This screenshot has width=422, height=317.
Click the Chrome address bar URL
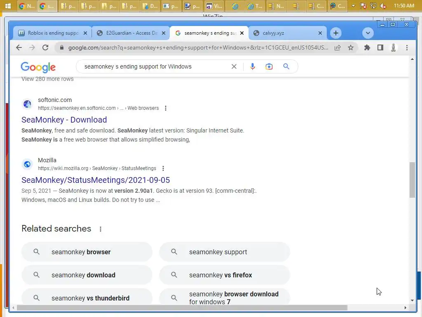click(198, 48)
